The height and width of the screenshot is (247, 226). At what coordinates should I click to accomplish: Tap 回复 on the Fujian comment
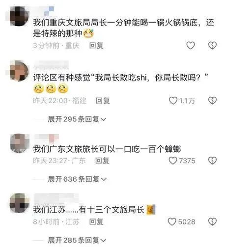103,101
